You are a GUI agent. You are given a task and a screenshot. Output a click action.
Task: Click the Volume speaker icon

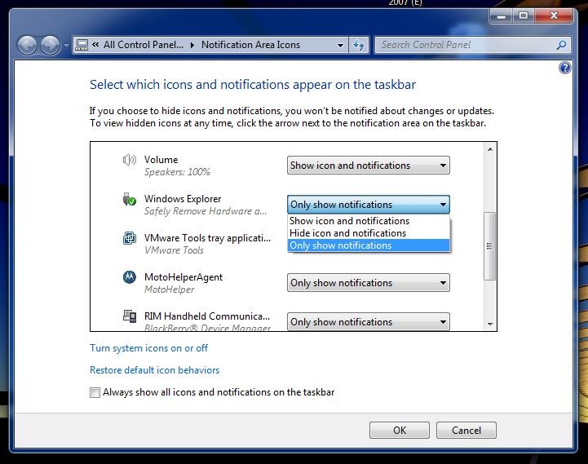(x=129, y=161)
